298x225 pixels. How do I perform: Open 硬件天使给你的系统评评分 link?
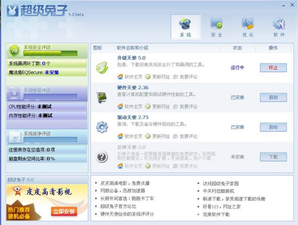[x=127, y=214]
